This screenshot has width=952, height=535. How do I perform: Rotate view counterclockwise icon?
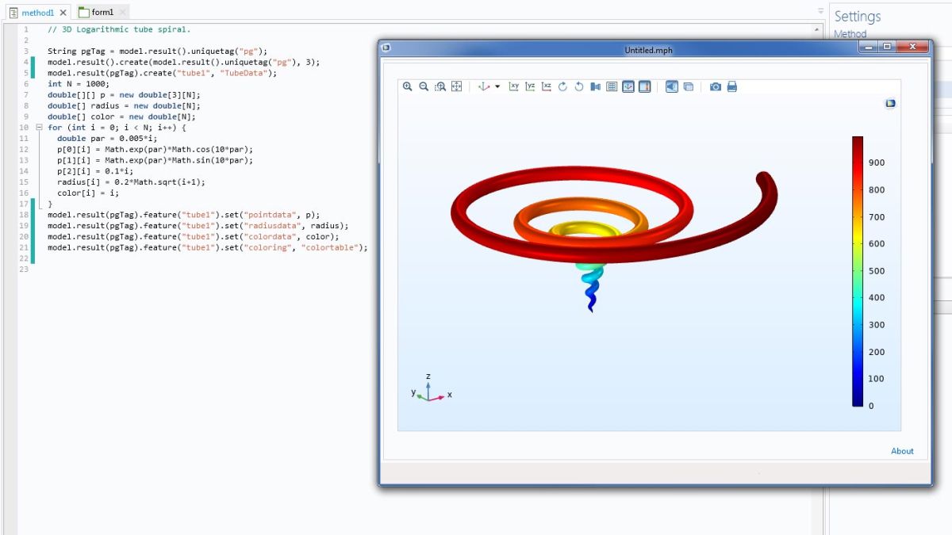(579, 86)
